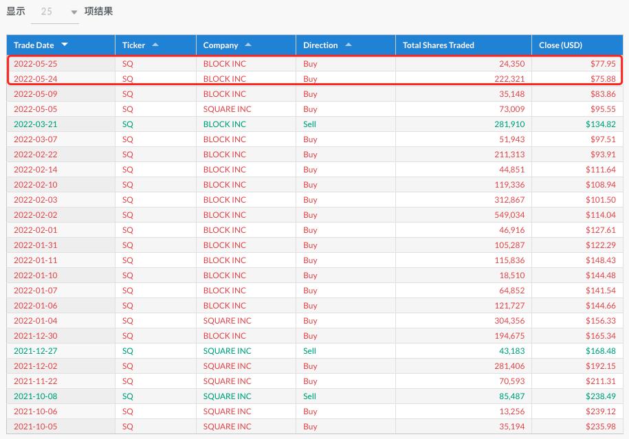This screenshot has height=439, width=629.
Task: Click the $77.95 close price
Action: tap(602, 64)
